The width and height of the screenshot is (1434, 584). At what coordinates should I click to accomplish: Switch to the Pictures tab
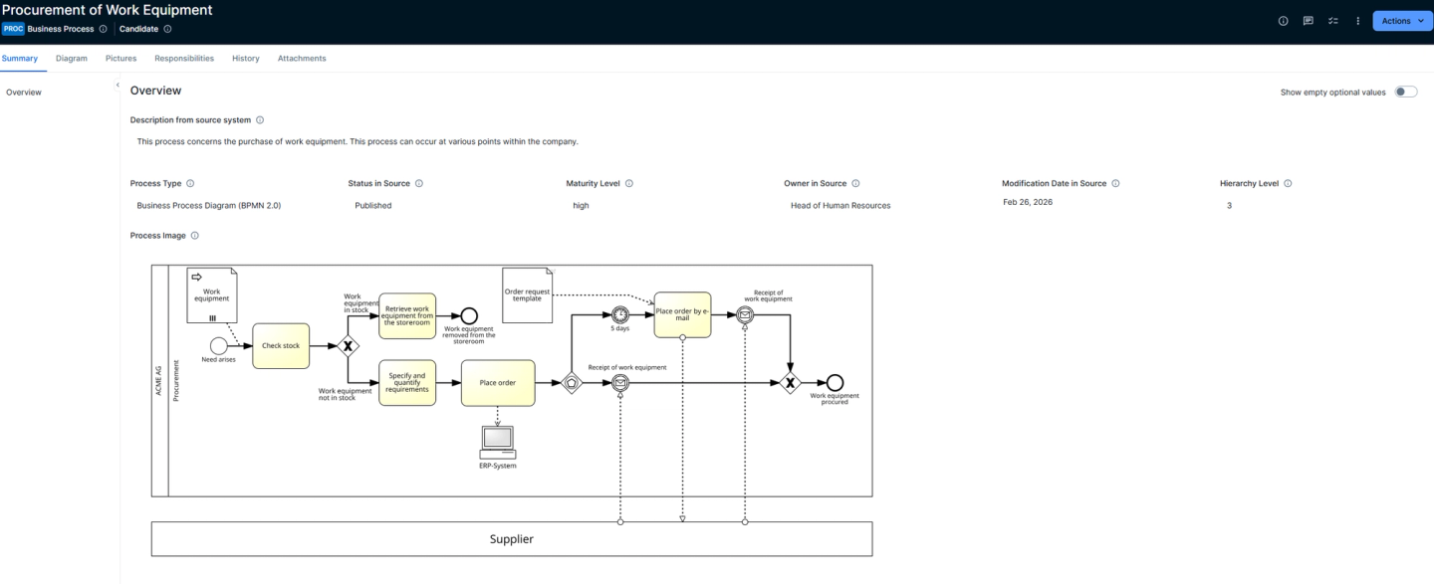(x=120, y=58)
